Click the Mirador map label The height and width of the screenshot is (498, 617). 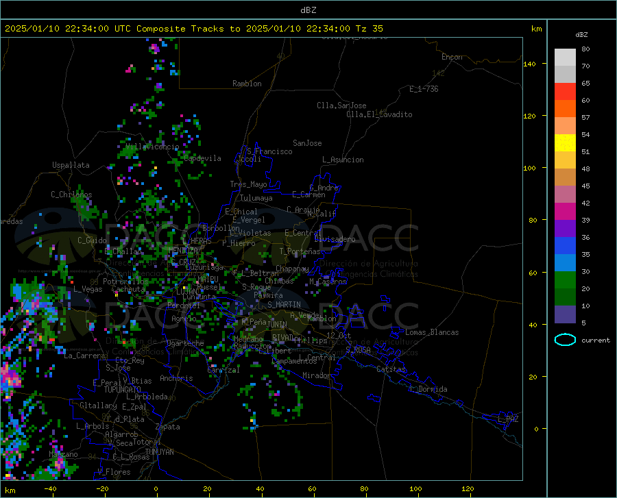click(x=317, y=375)
